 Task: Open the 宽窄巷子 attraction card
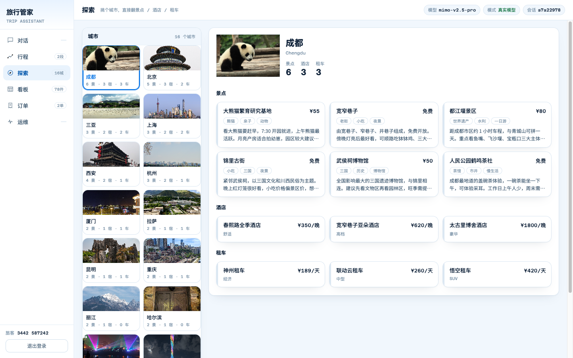(x=384, y=125)
